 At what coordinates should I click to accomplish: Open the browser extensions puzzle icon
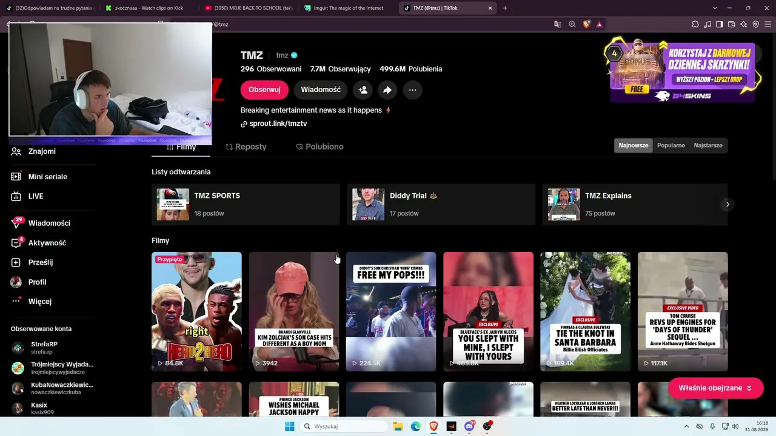pyautogui.click(x=695, y=24)
